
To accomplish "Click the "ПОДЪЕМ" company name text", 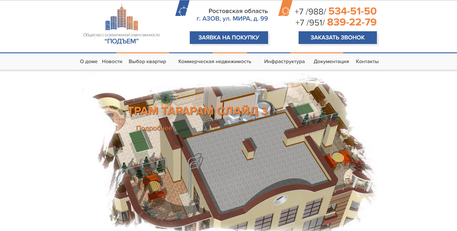I will (122, 41).
